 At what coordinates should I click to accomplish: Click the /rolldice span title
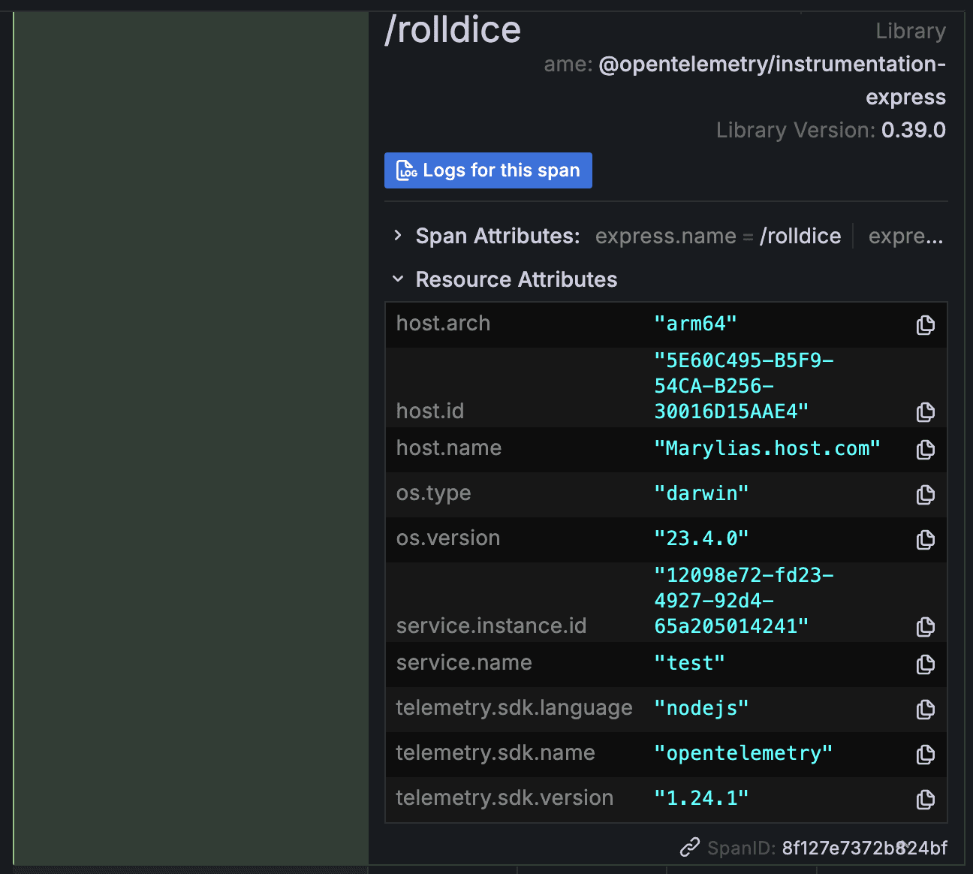click(453, 30)
